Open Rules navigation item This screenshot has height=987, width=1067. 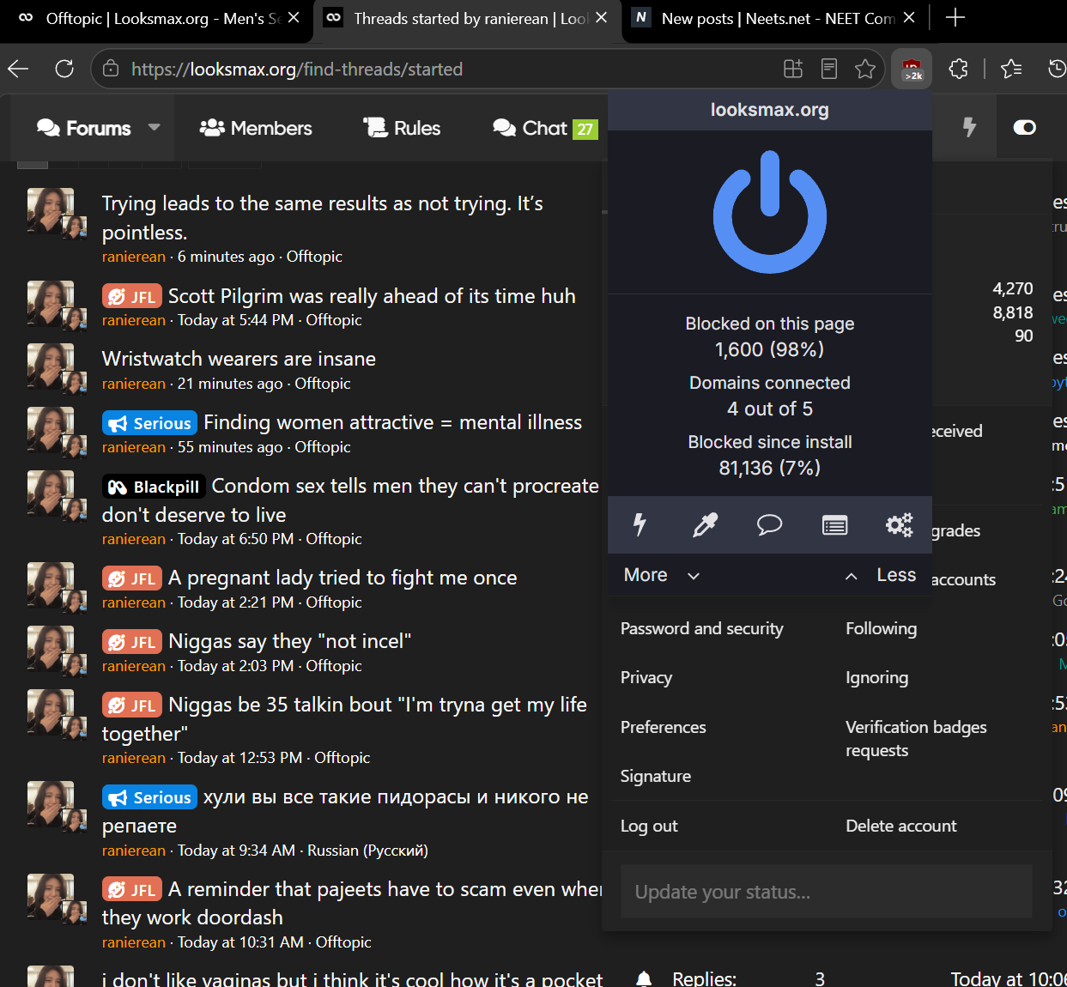[402, 128]
